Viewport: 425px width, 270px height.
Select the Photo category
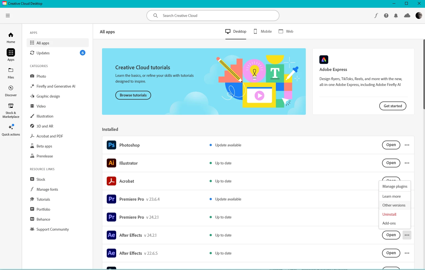tap(58, 76)
